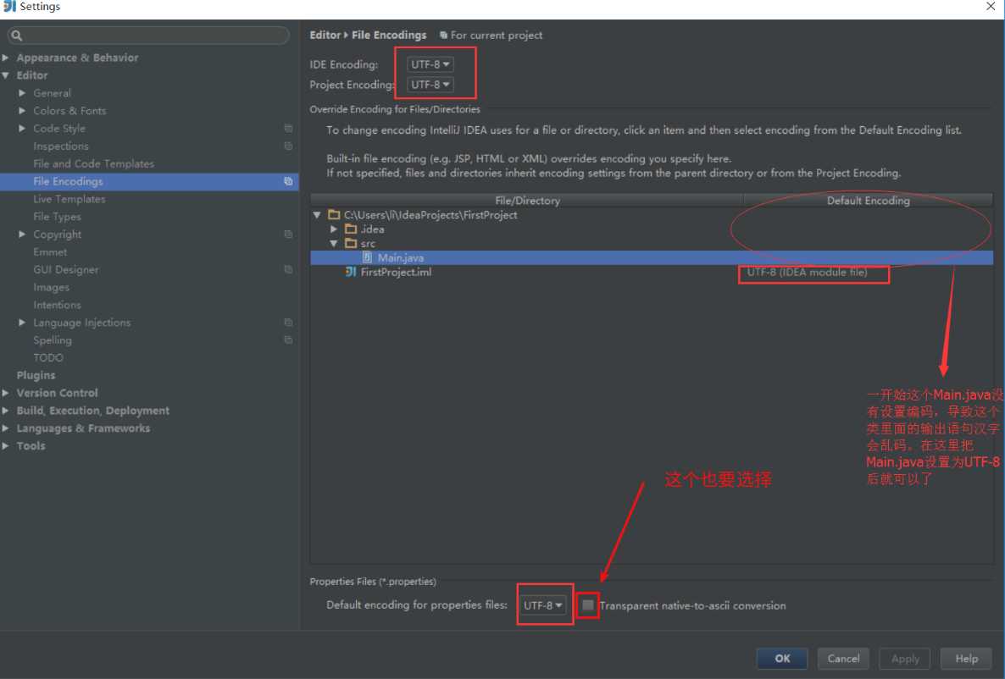The width and height of the screenshot is (1005, 679).
Task: Expand the Copyright node arrow
Action: pos(22,235)
